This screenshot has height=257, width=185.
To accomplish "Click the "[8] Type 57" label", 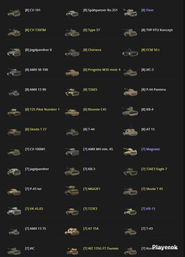I will (x=91, y=30).
